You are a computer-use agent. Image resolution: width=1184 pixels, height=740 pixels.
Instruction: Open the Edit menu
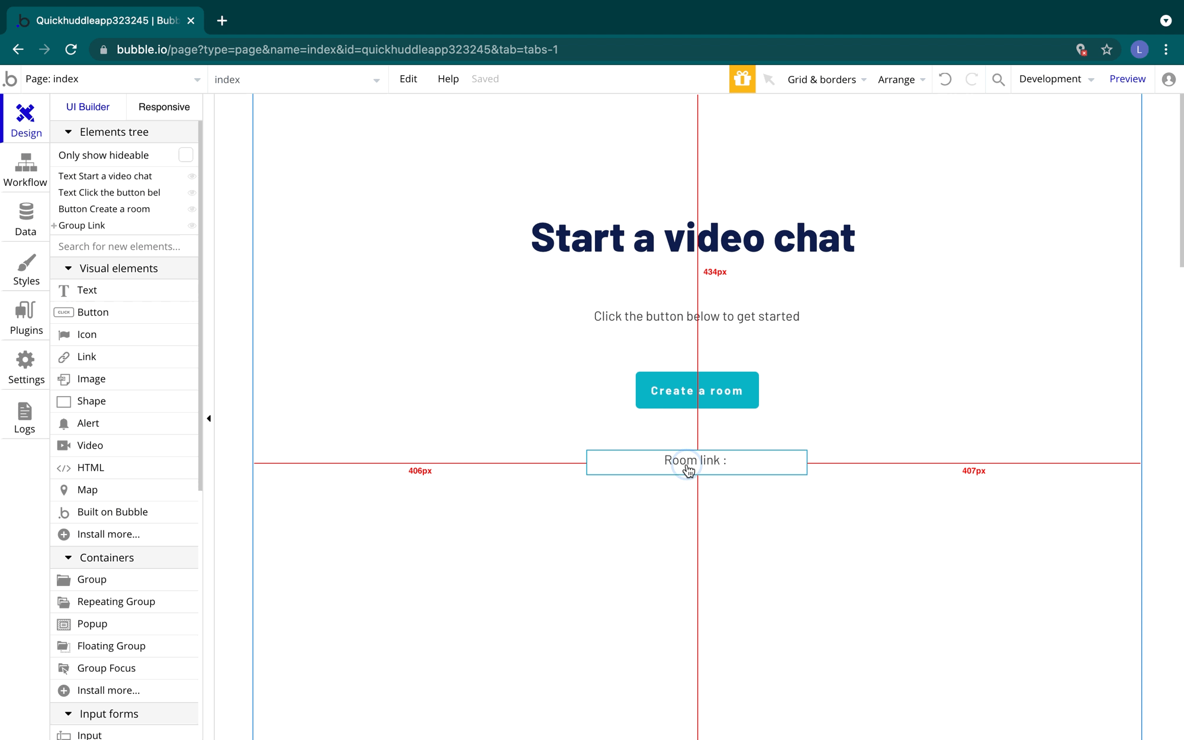pyautogui.click(x=408, y=79)
